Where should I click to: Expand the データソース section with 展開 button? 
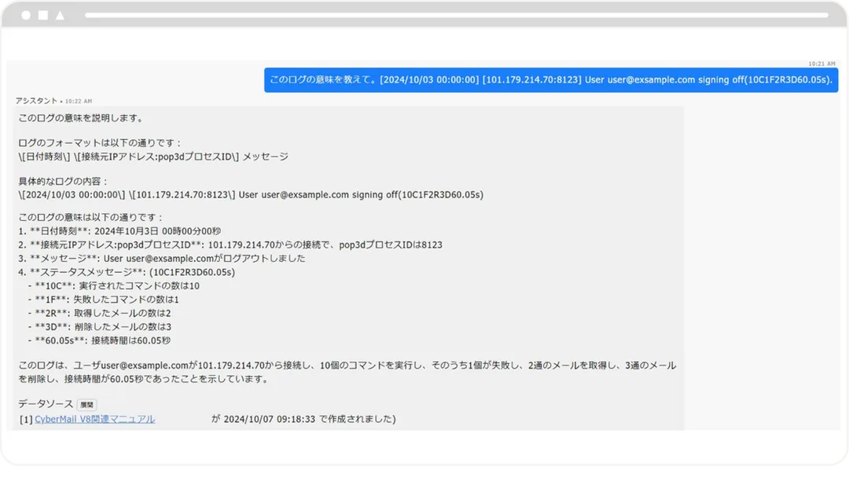point(86,404)
